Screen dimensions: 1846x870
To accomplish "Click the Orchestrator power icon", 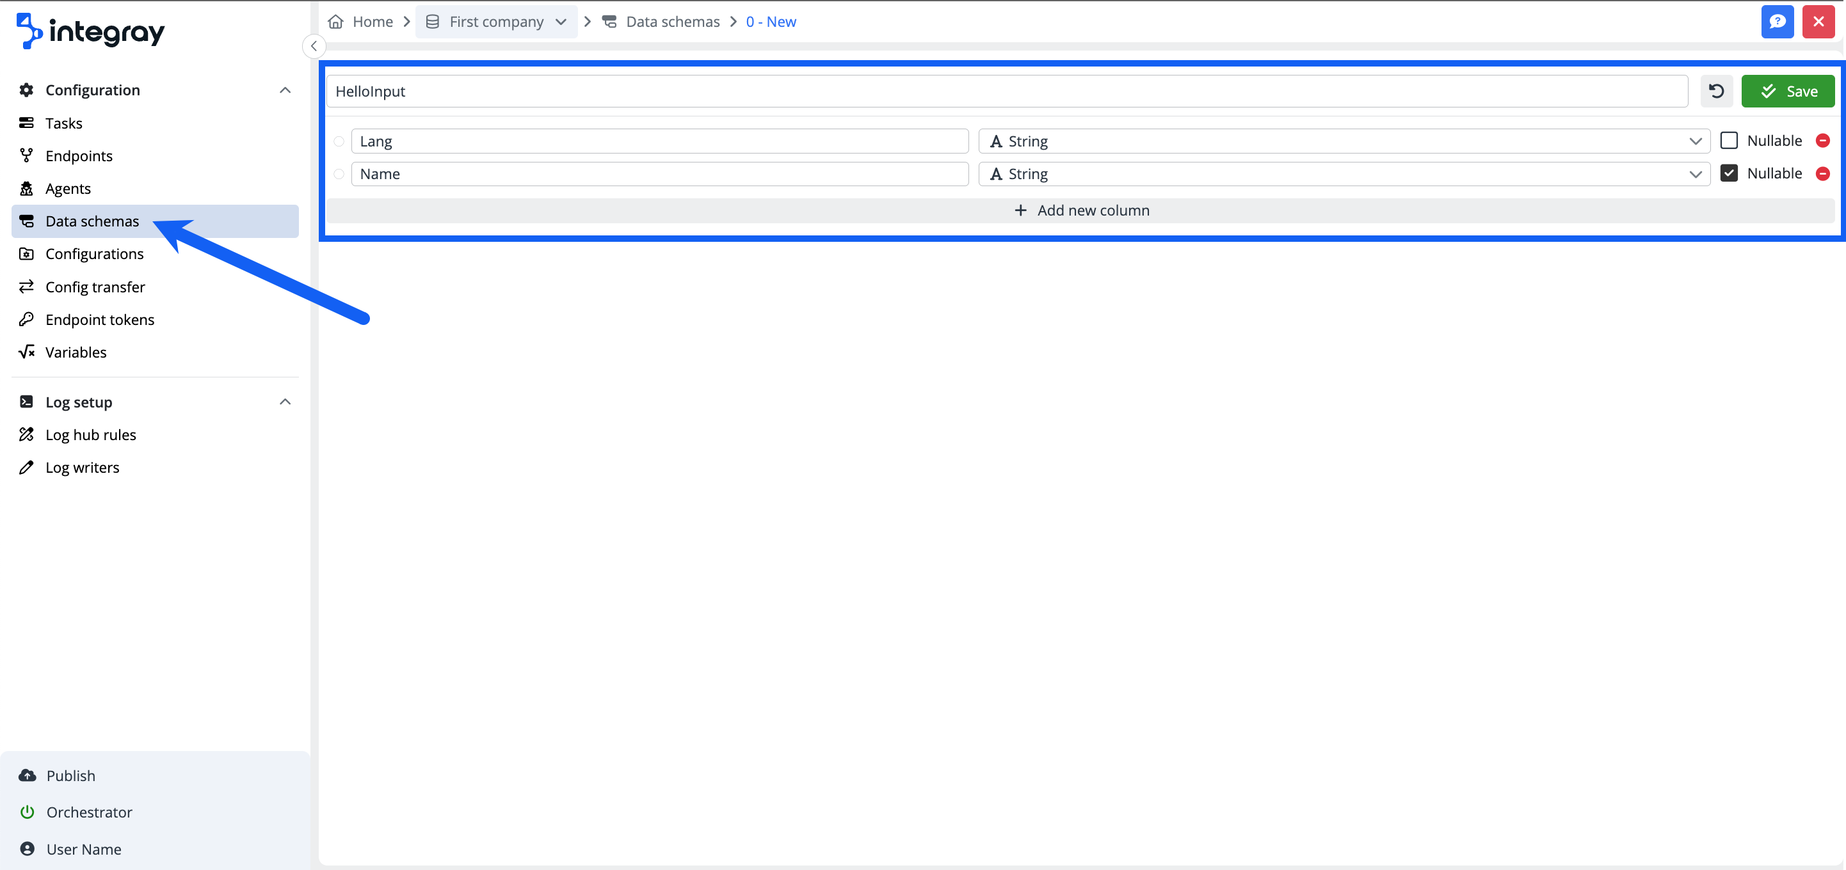I will 28,812.
